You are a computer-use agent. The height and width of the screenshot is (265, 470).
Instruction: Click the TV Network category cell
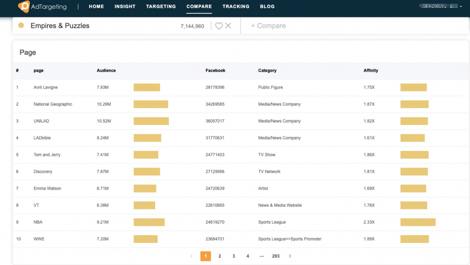269,171
